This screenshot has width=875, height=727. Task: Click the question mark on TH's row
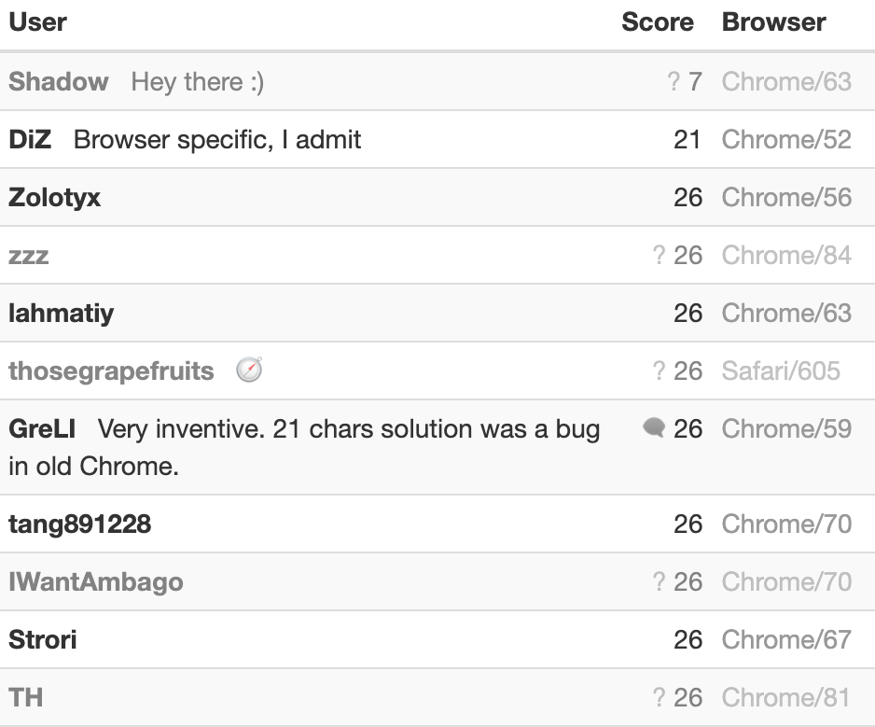click(x=659, y=697)
